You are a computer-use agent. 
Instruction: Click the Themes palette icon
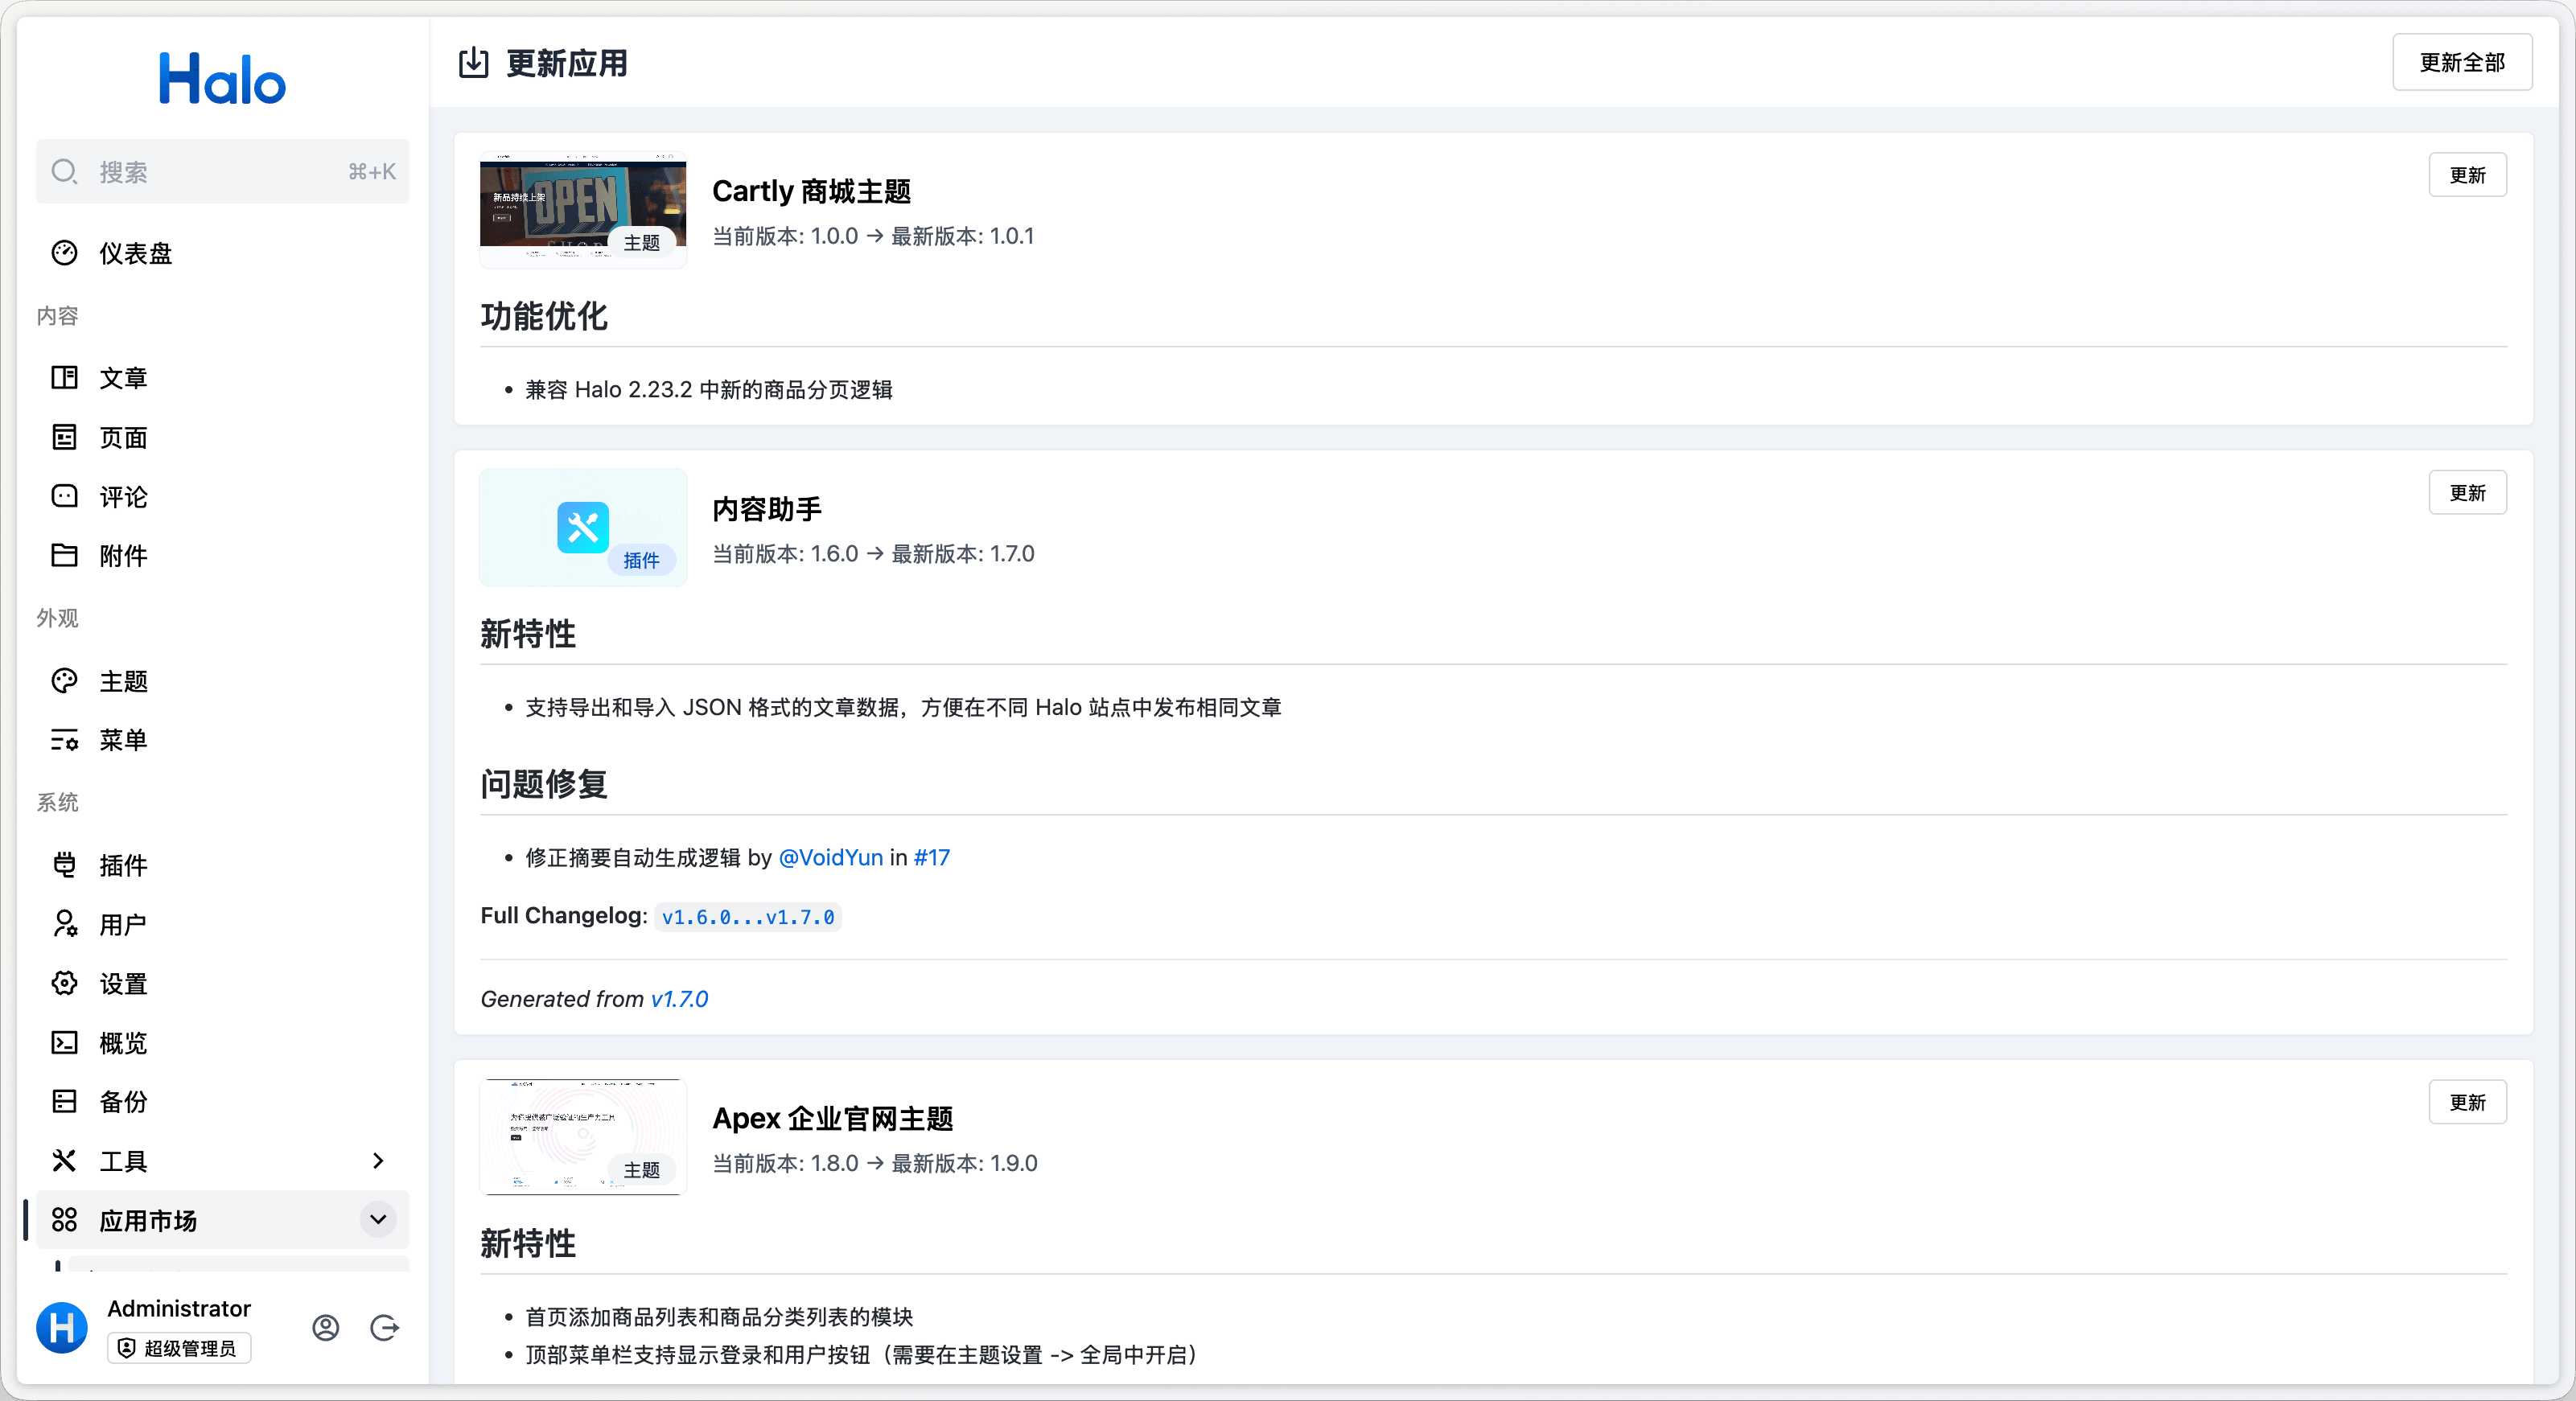[x=64, y=681]
